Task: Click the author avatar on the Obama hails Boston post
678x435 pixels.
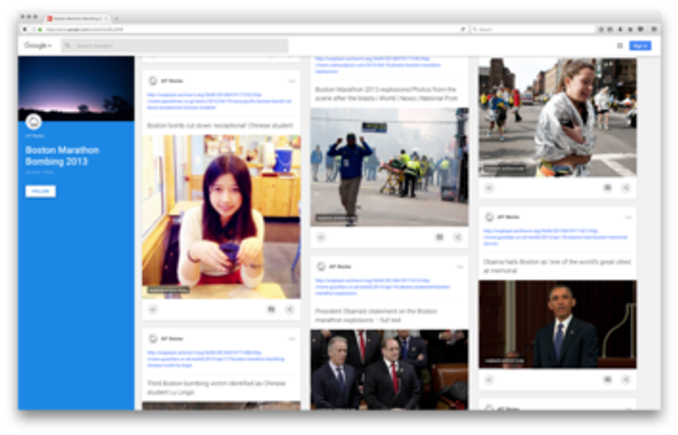Action: [x=489, y=217]
